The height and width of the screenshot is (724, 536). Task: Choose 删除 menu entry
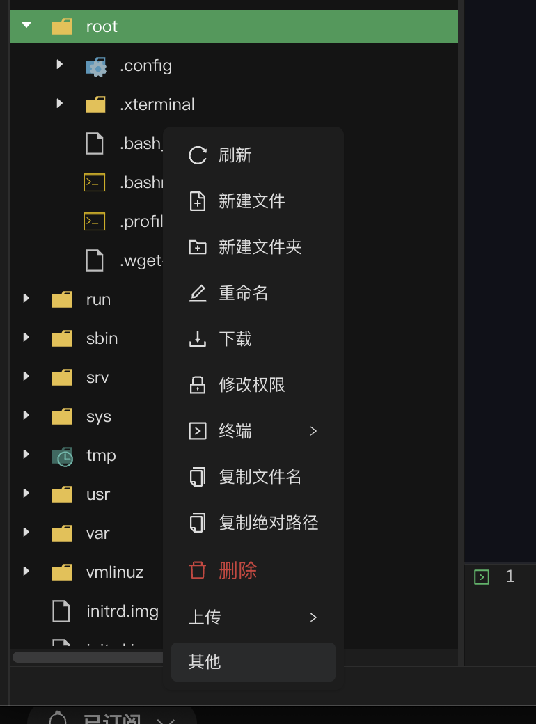[x=253, y=569]
